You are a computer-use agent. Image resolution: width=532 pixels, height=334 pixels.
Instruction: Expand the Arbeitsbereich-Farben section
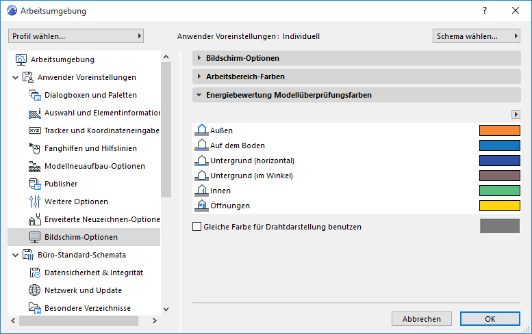(199, 76)
